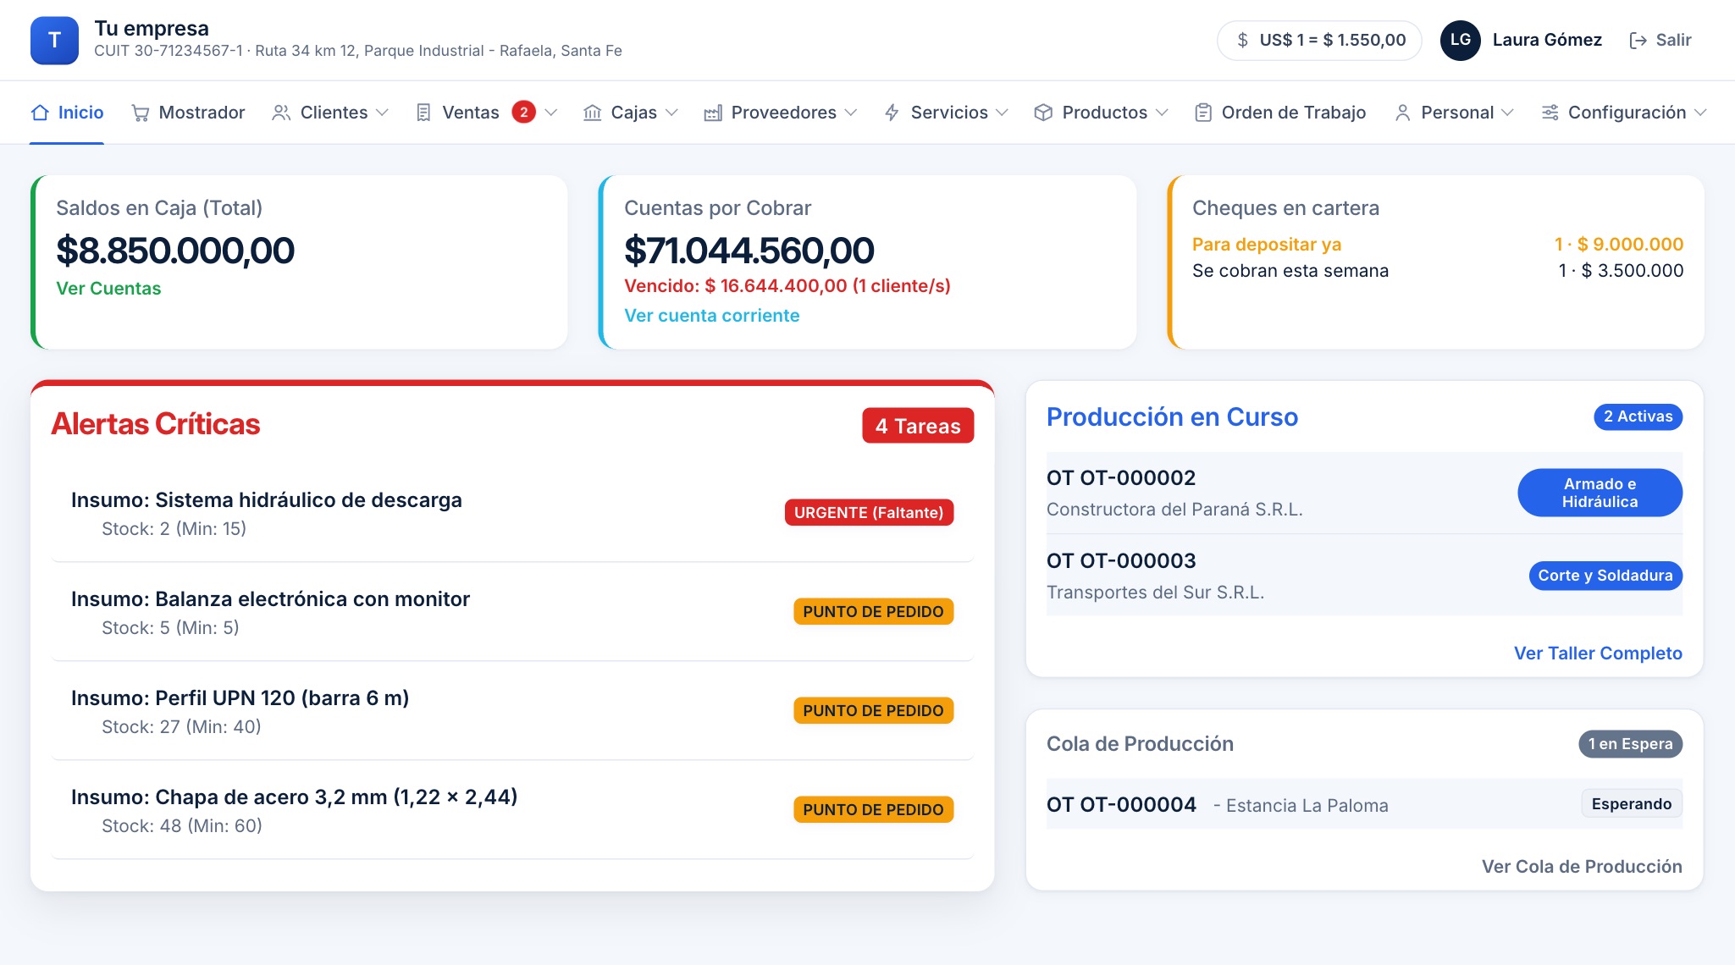Open Ver Cola de Producción link

point(1582,867)
